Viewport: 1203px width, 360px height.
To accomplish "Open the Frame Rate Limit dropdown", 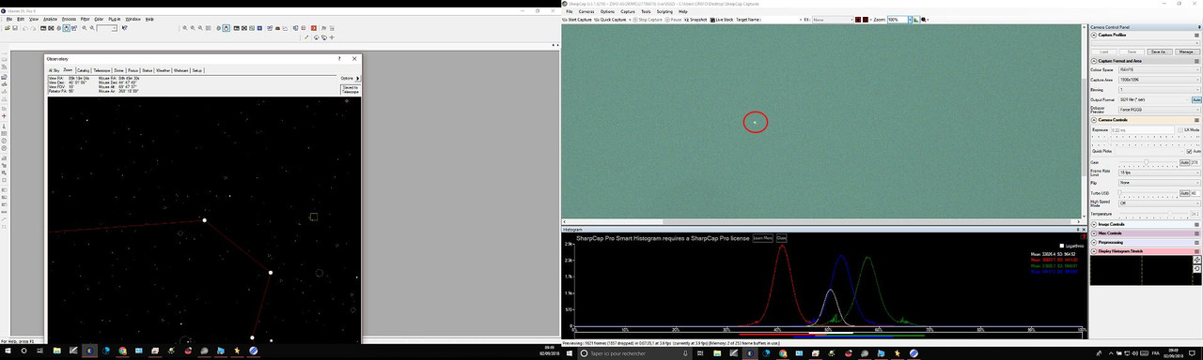I will (1160, 172).
